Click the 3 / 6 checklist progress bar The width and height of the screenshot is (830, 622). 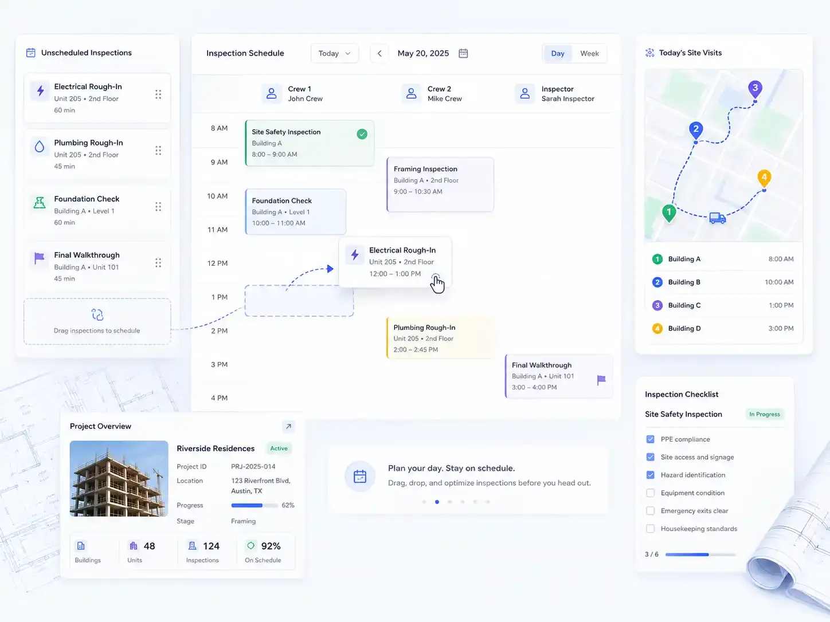[x=700, y=554]
